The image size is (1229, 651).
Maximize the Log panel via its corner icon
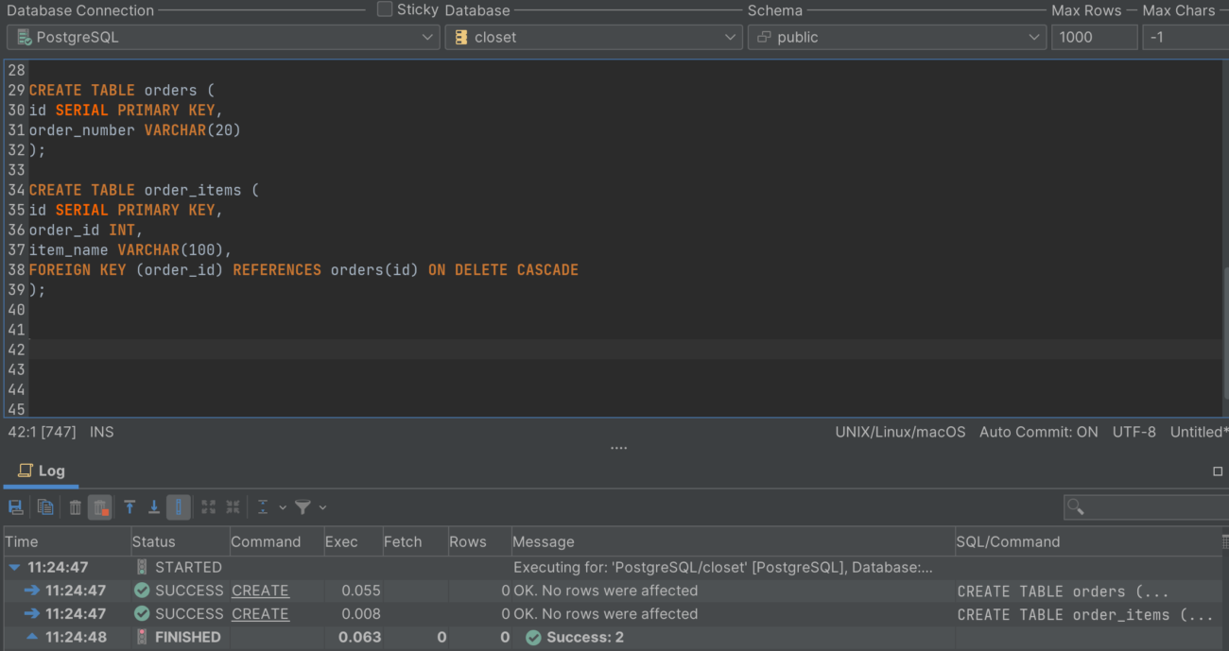pos(1217,471)
